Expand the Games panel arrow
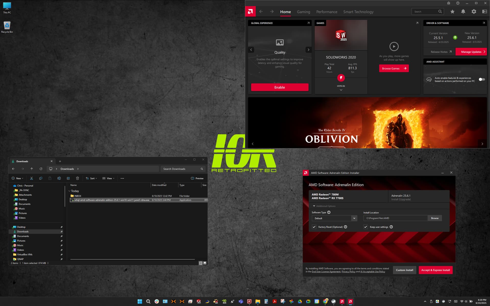Viewport: 490px width, 306px height. [417, 23]
